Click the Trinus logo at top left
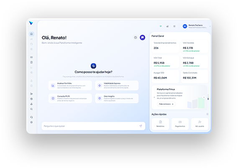The width and height of the screenshot is (238, 168). [31, 23]
